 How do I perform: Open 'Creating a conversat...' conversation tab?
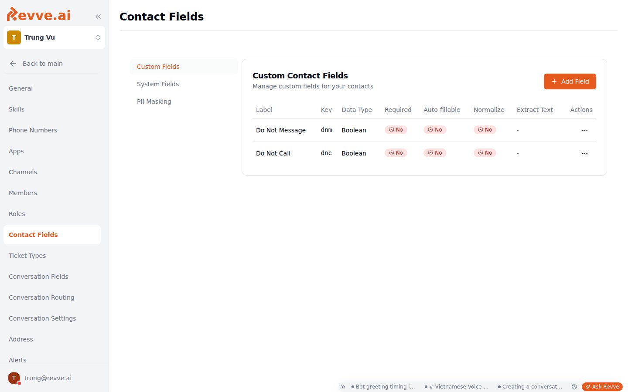(530, 387)
